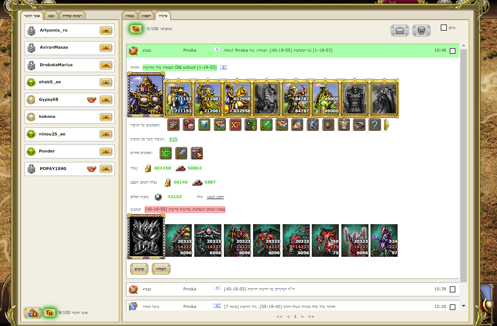Click the green Old school [1-19-53] attacker link
This screenshot has width=497, height=326.
(180, 68)
